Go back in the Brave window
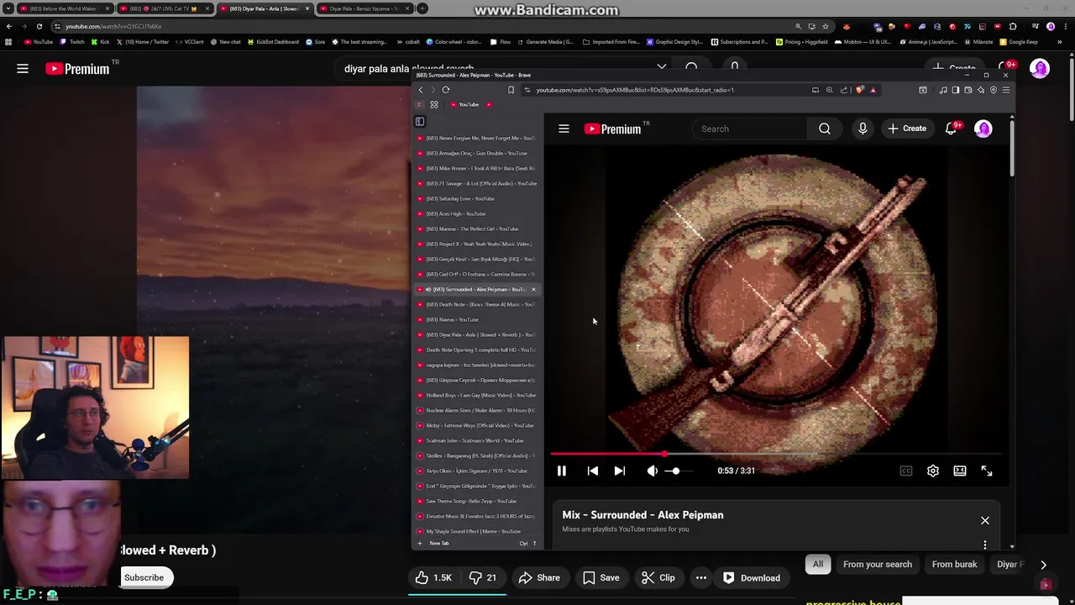The width and height of the screenshot is (1075, 605). click(422, 90)
